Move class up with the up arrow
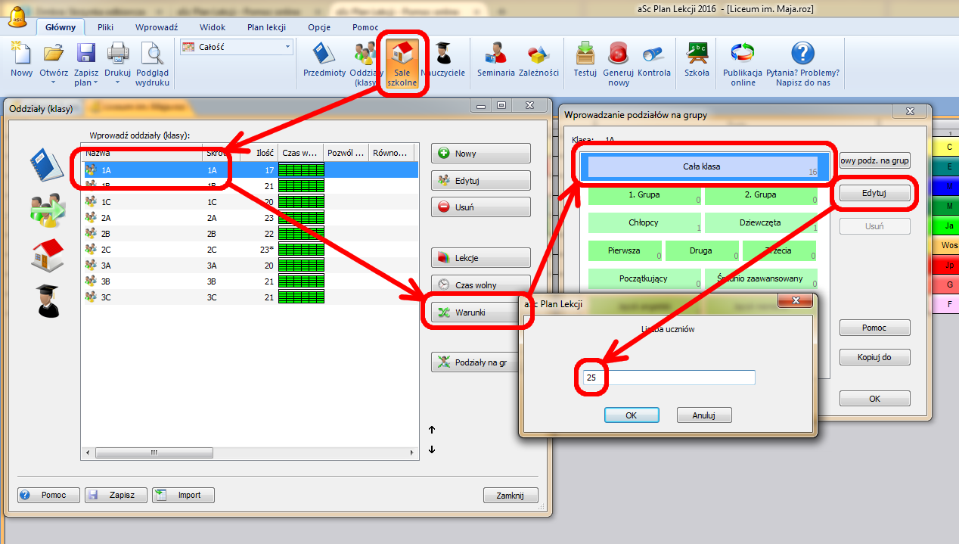 pos(432,430)
